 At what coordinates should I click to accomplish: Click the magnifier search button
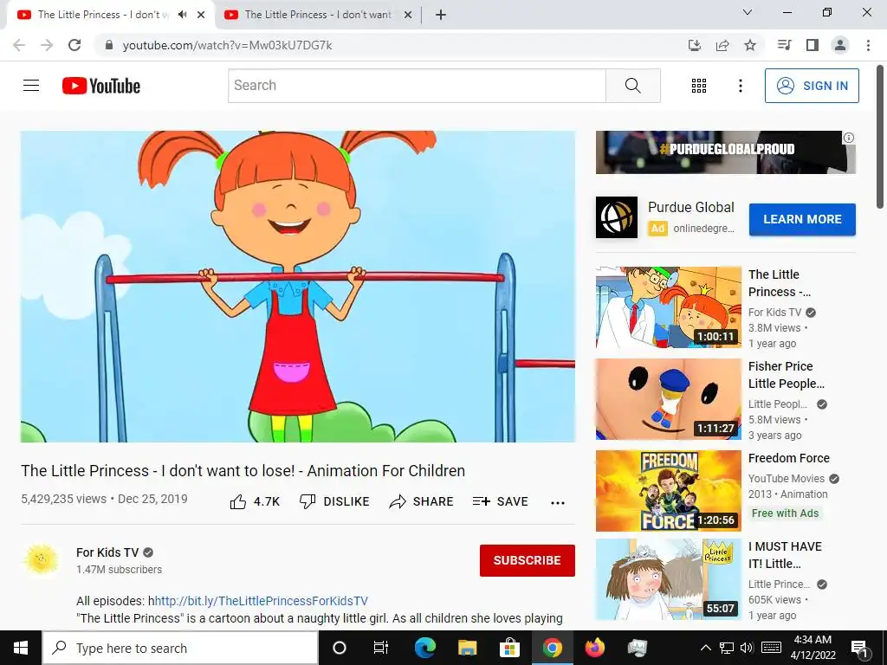pos(633,86)
